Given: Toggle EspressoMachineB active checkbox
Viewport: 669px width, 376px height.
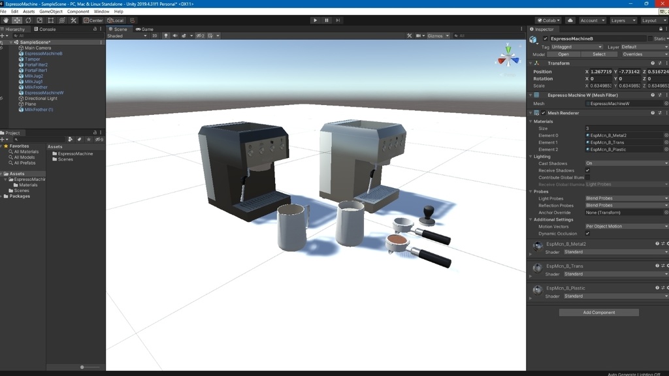Looking at the screenshot, I should tap(546, 39).
